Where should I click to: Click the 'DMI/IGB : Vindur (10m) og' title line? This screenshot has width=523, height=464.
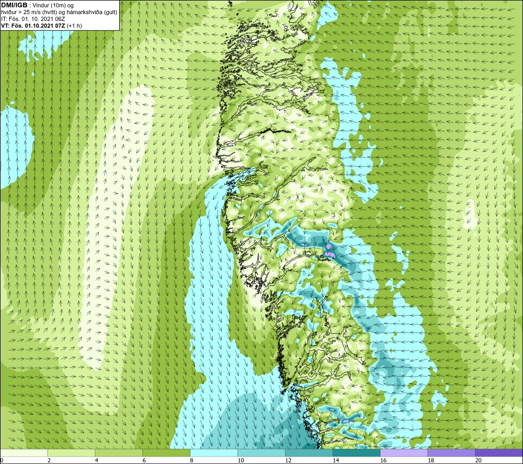point(37,5)
